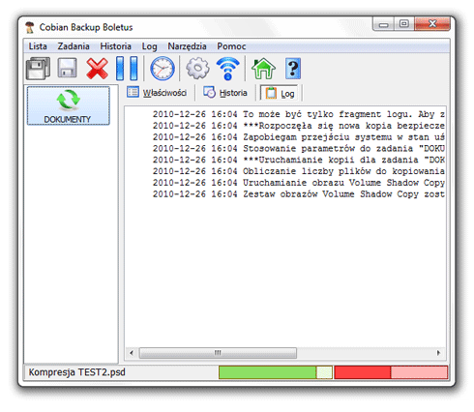Open options gear icon
The image size is (474, 412).
pyautogui.click(x=197, y=68)
